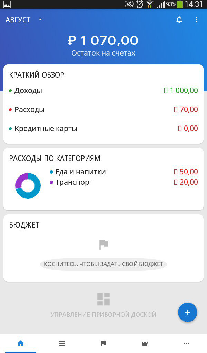
Task: Go to the home tab
Action: point(21,343)
